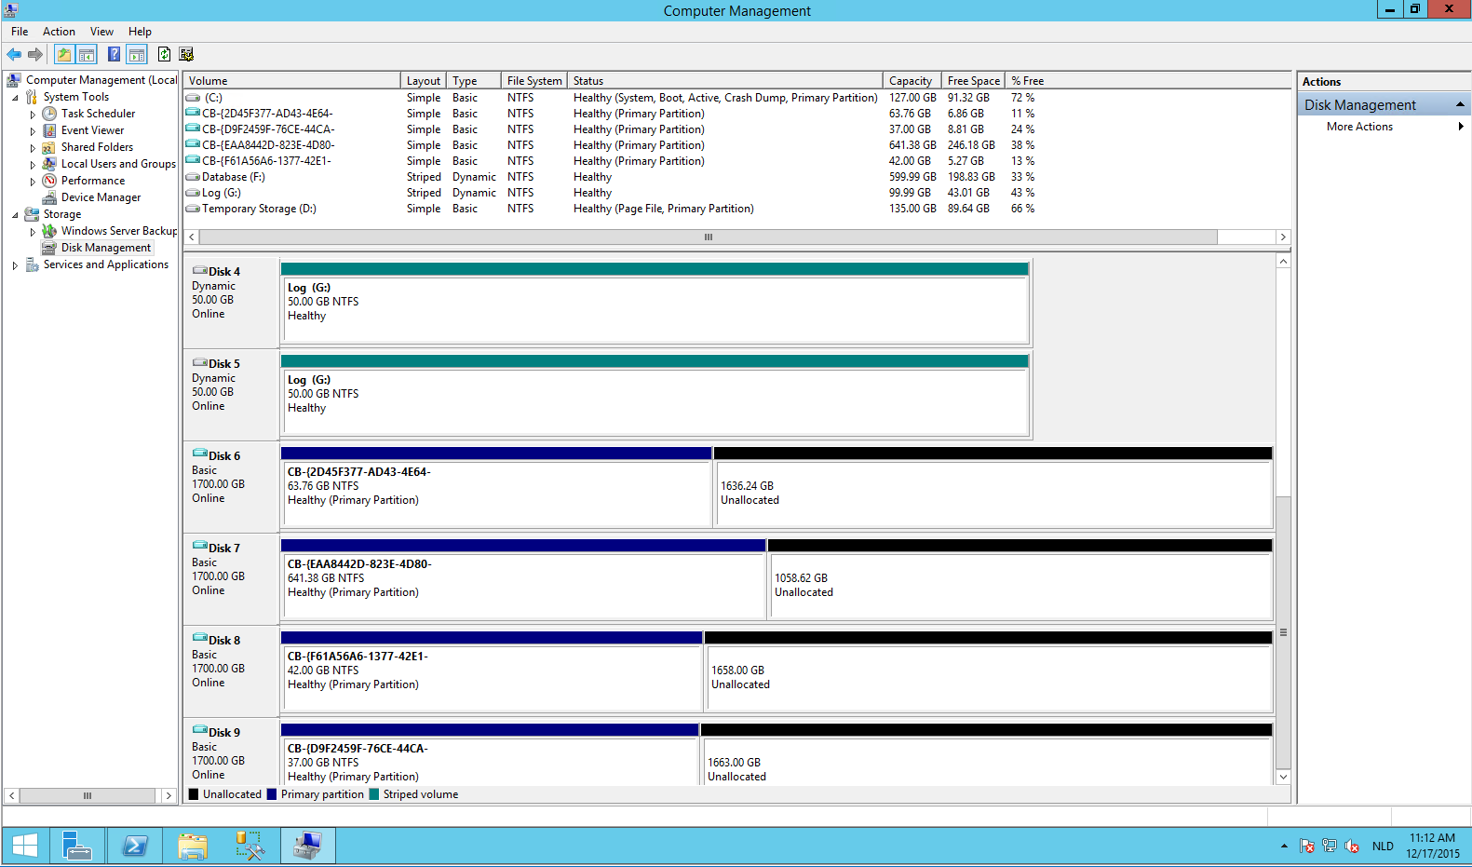Collapse the System Tools tree node

pyautogui.click(x=15, y=98)
